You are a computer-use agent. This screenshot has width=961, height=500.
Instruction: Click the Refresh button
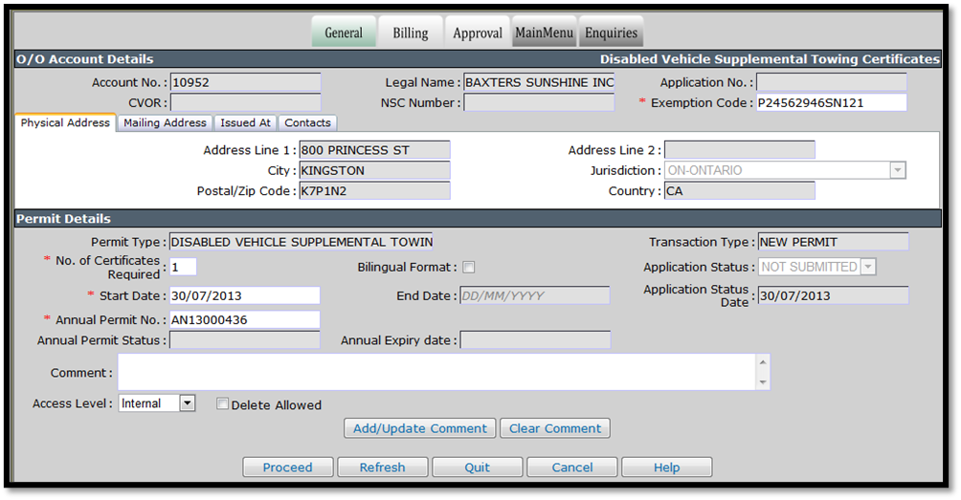pyautogui.click(x=383, y=467)
